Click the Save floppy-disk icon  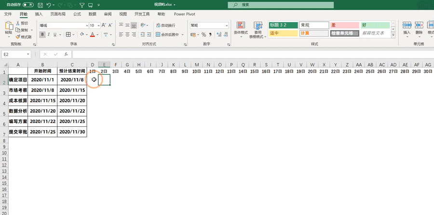tap(40, 5)
